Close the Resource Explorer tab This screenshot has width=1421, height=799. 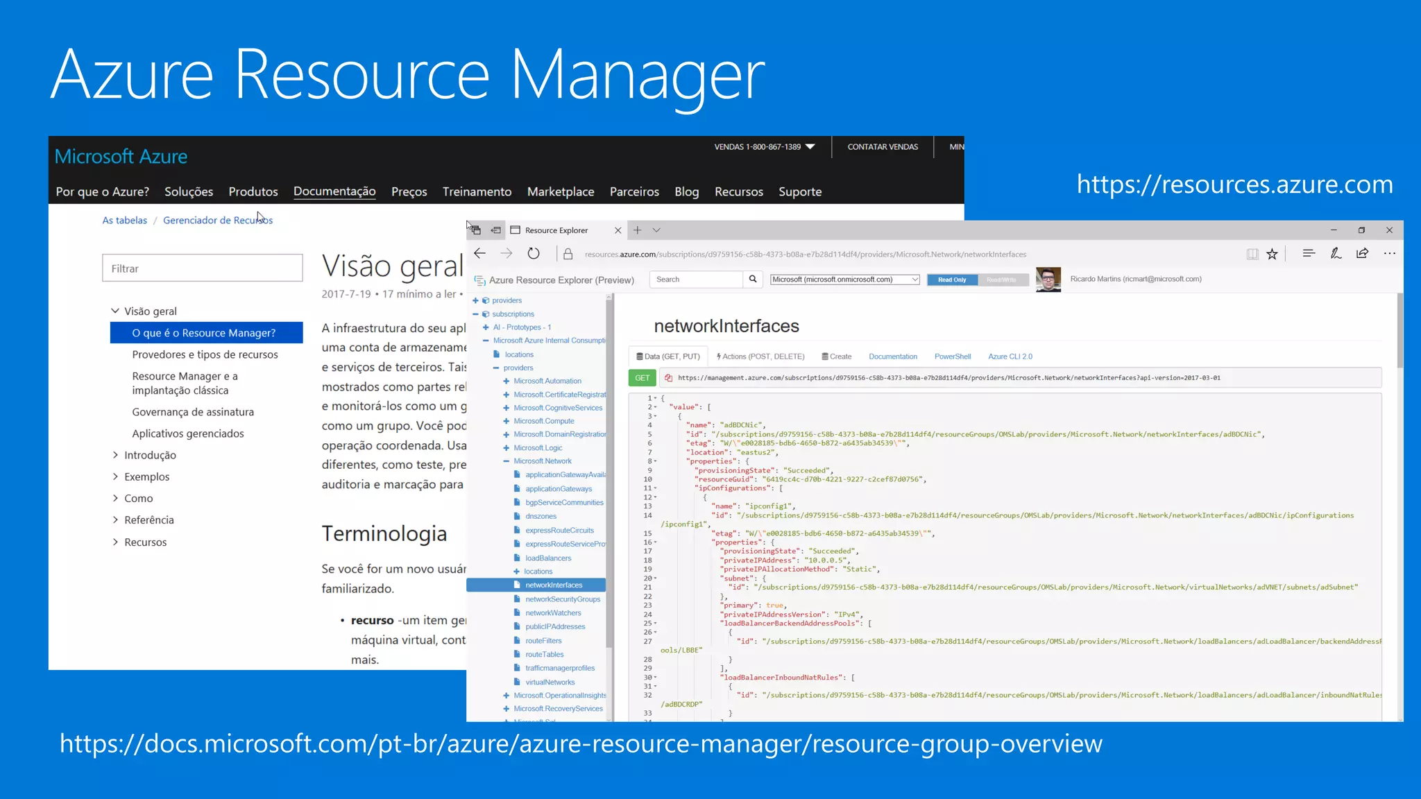[618, 230]
